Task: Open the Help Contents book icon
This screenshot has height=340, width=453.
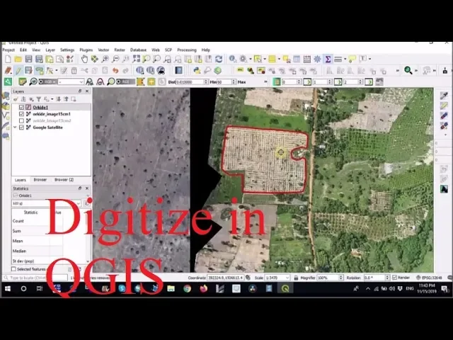Action: [x=179, y=71]
